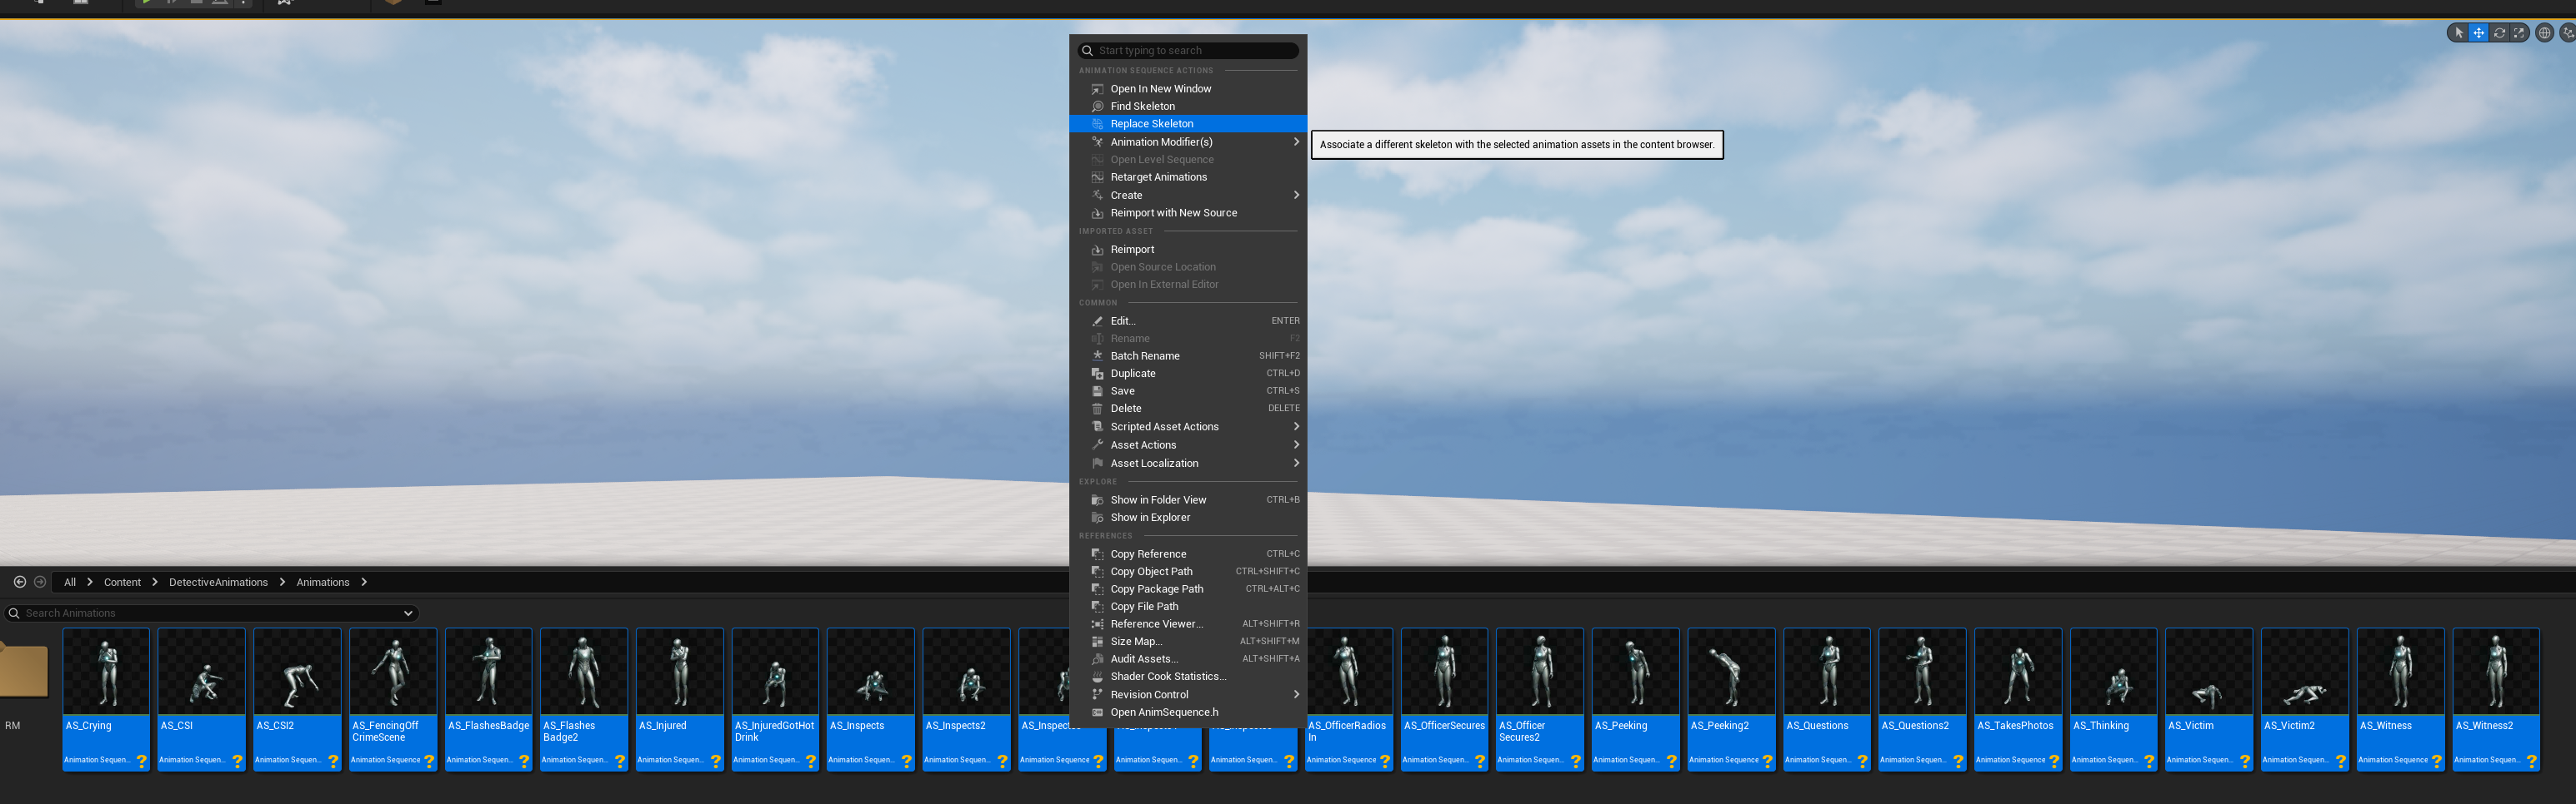
Task: Activate the translate move gizmo tool
Action: [x=2479, y=33]
